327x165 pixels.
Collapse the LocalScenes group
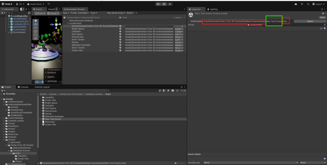tap(68, 23)
